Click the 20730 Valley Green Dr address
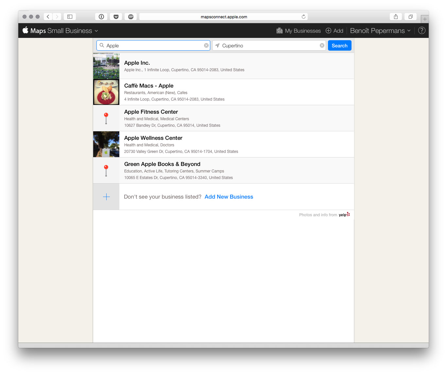Screen dimensions: 447x374 click(x=181, y=152)
